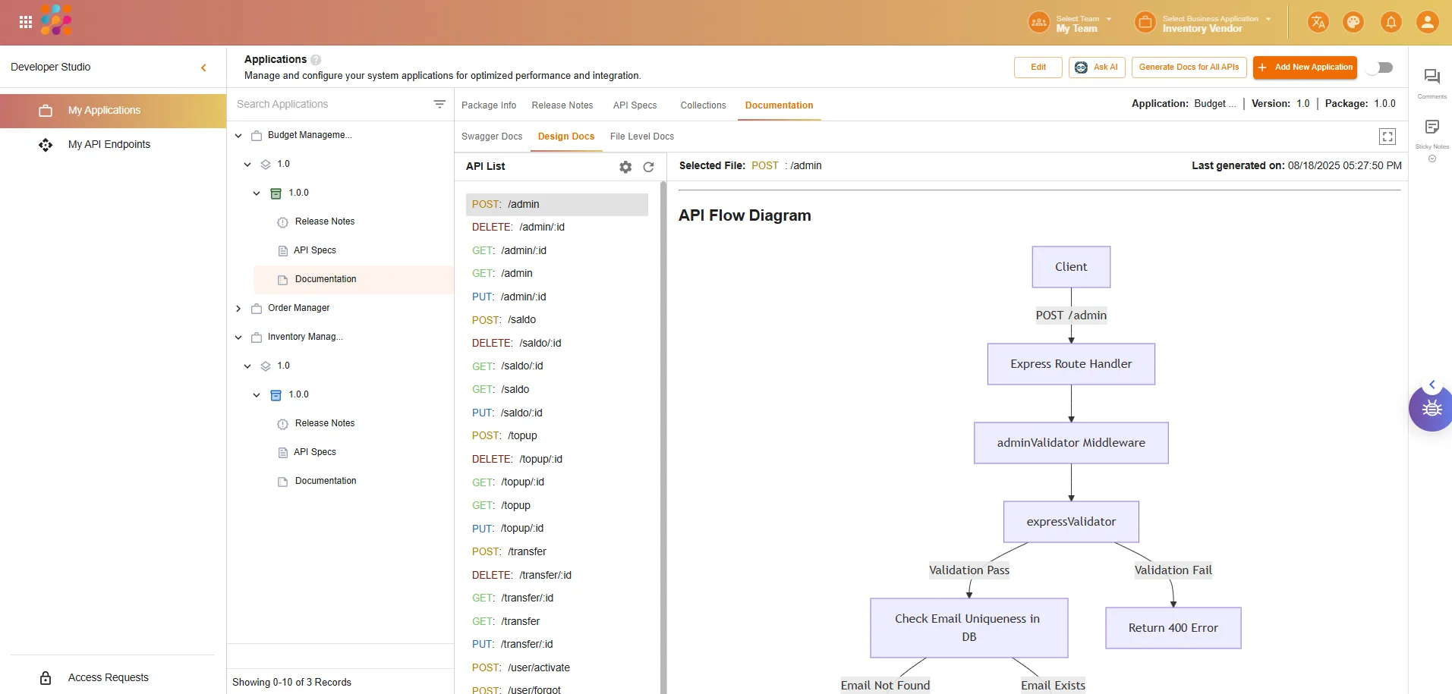Switch to the Collections tab
1452x694 pixels.
click(x=703, y=105)
